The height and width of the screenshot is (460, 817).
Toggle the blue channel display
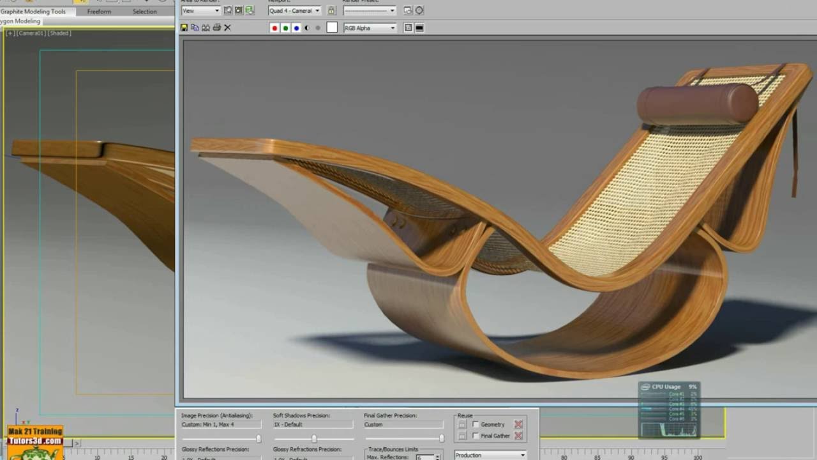pos(296,28)
